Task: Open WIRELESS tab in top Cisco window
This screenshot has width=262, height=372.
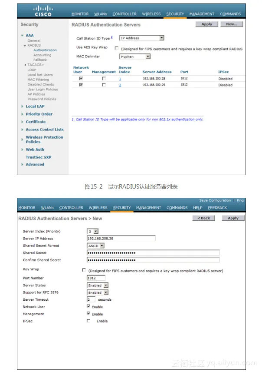Action: (x=151, y=14)
